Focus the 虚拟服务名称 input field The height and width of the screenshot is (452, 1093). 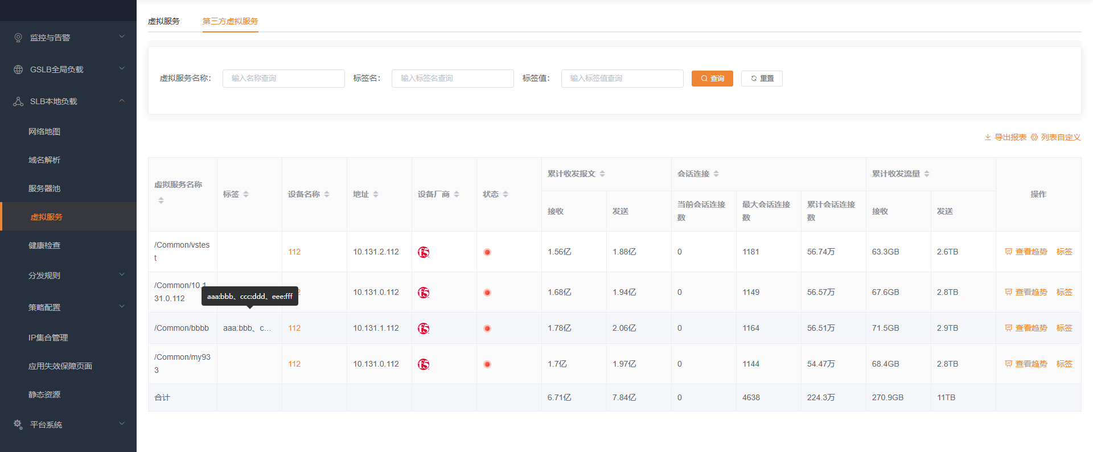pos(283,79)
